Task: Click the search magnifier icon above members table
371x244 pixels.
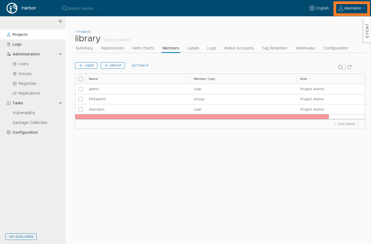Action: 340,67
